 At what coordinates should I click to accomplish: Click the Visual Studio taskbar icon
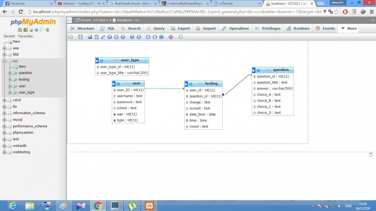[x=81, y=206]
